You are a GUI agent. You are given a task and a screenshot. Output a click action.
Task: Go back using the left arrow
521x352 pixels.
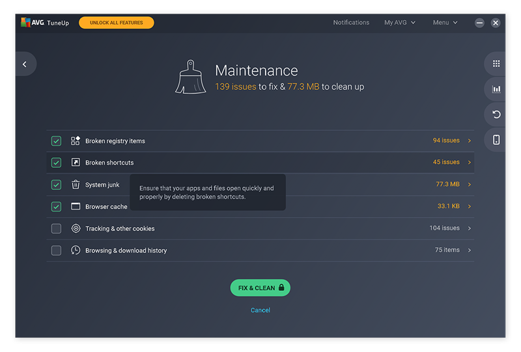point(25,64)
